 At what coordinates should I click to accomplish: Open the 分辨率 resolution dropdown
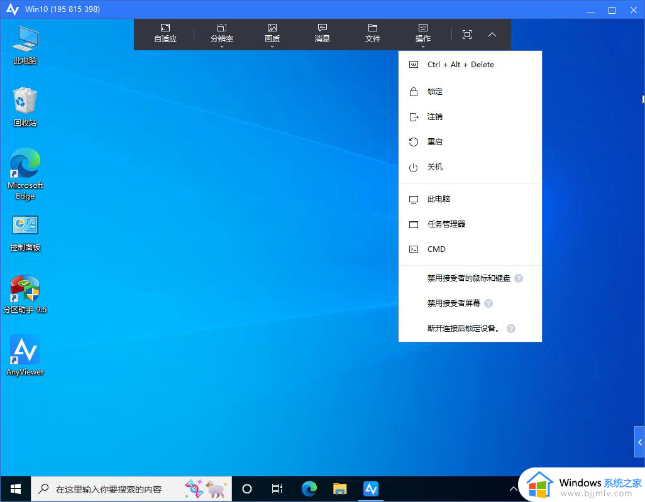(x=222, y=35)
